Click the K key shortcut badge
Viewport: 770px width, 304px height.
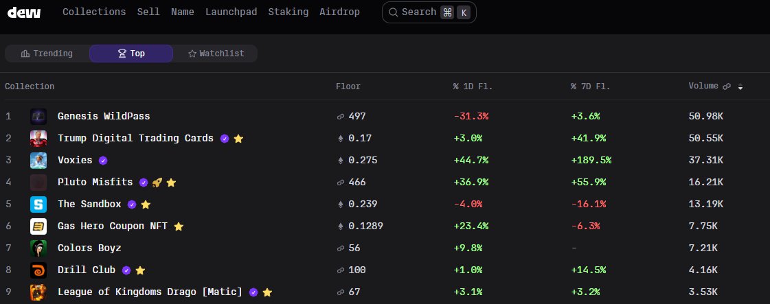464,12
